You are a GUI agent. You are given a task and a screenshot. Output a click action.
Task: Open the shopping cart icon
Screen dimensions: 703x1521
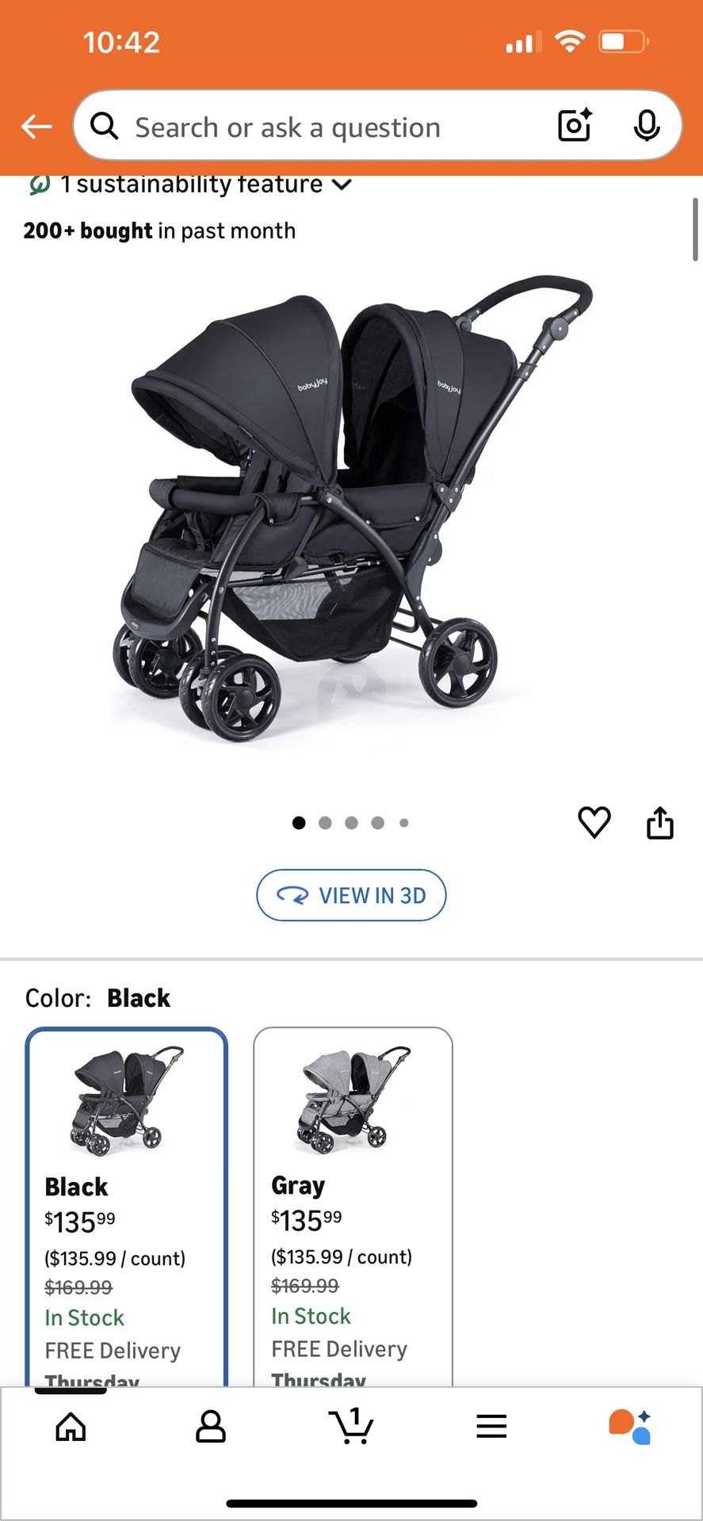pyautogui.click(x=351, y=1426)
